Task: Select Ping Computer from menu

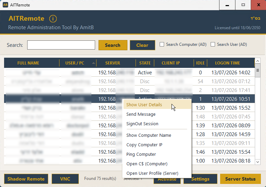Action: pos(157,154)
